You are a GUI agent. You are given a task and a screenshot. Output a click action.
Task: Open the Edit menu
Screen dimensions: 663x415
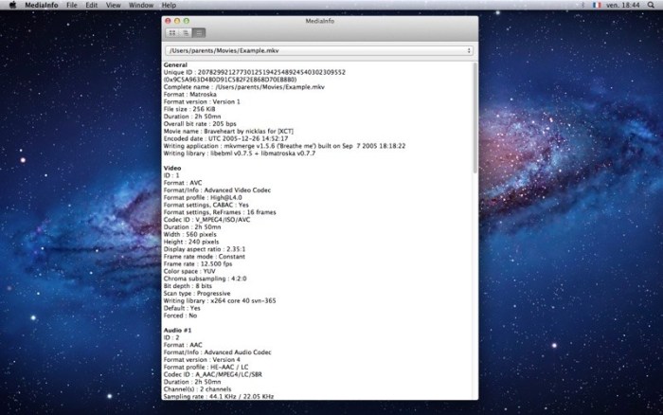click(x=92, y=5)
